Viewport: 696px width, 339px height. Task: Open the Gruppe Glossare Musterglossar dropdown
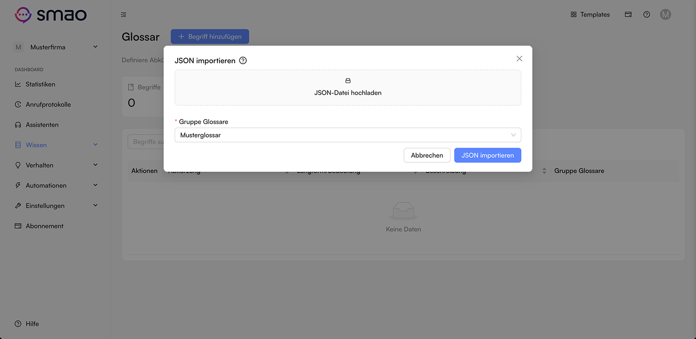(348, 135)
